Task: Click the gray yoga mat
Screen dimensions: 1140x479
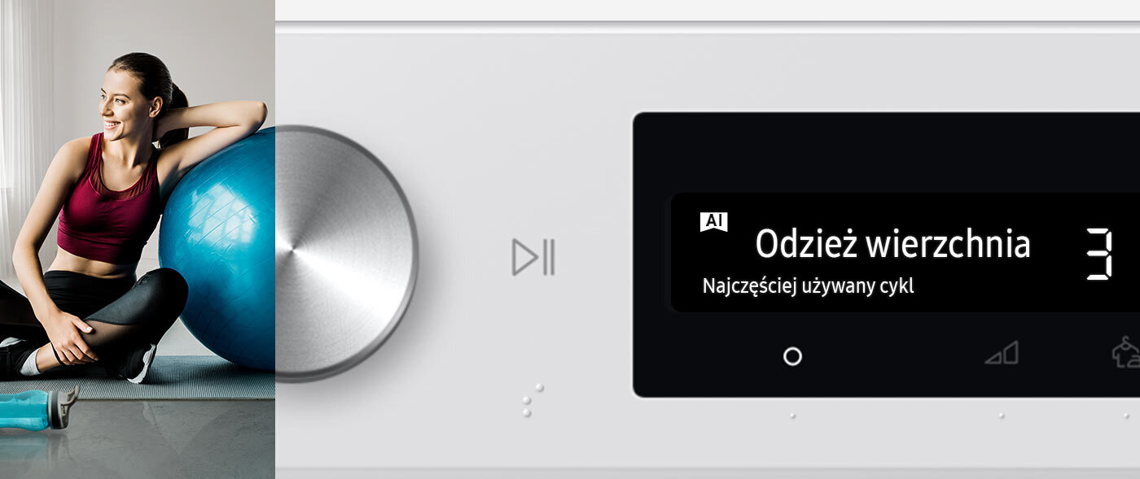Action: [137, 379]
